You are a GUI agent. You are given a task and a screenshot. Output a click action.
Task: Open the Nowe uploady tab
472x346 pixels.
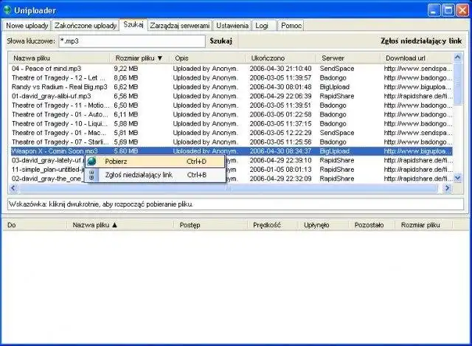(x=27, y=26)
